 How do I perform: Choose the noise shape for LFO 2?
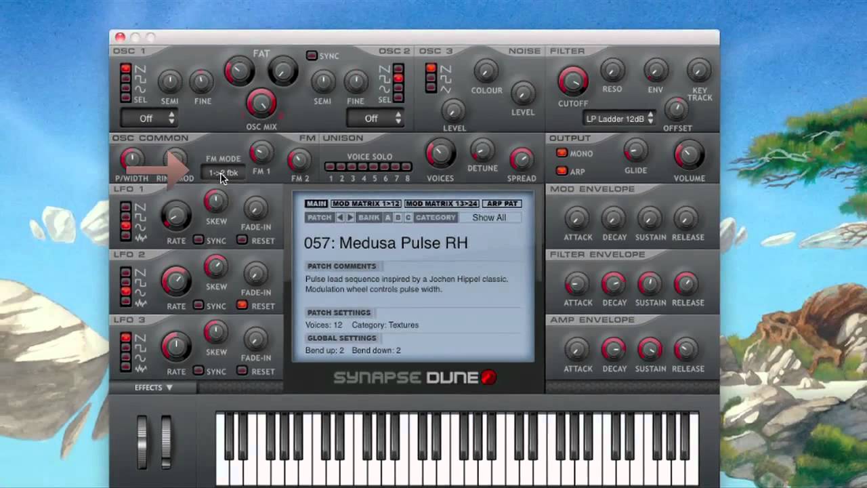(x=126, y=301)
